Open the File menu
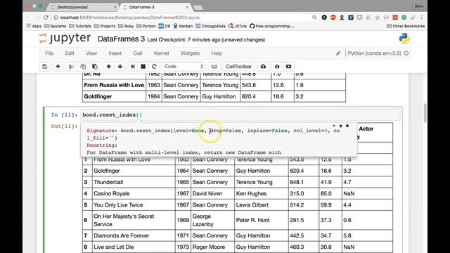The width and height of the screenshot is (450, 253). tap(49, 53)
